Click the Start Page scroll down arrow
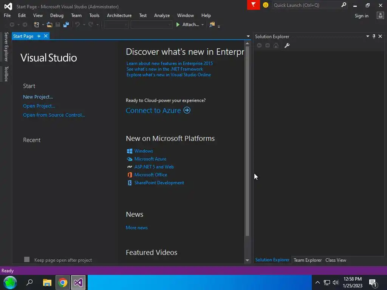This screenshot has height=290, width=387. pos(247,260)
